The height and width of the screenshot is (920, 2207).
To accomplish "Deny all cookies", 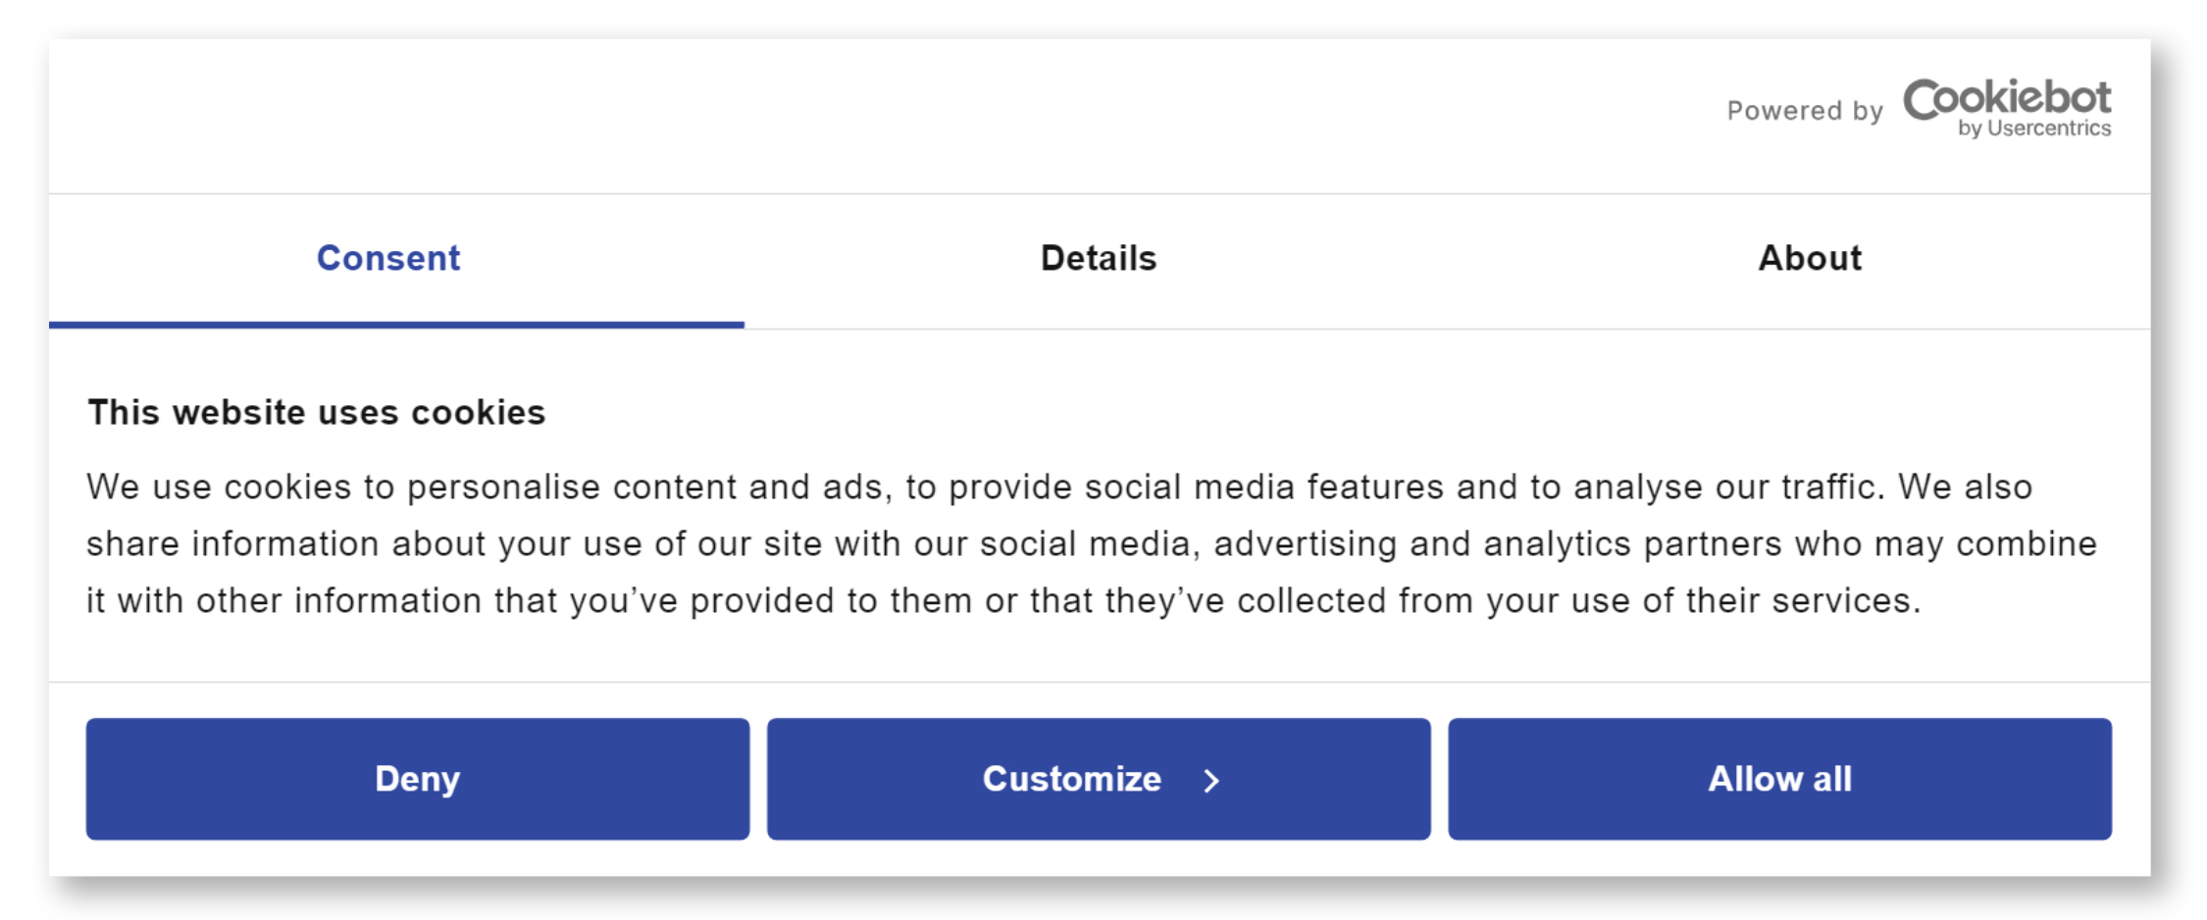I will click(418, 779).
